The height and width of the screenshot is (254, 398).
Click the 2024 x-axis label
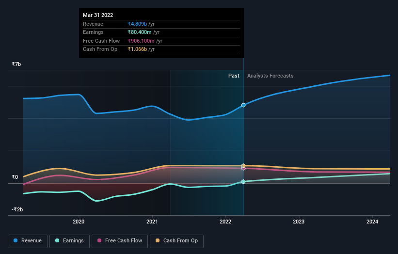[x=372, y=222]
